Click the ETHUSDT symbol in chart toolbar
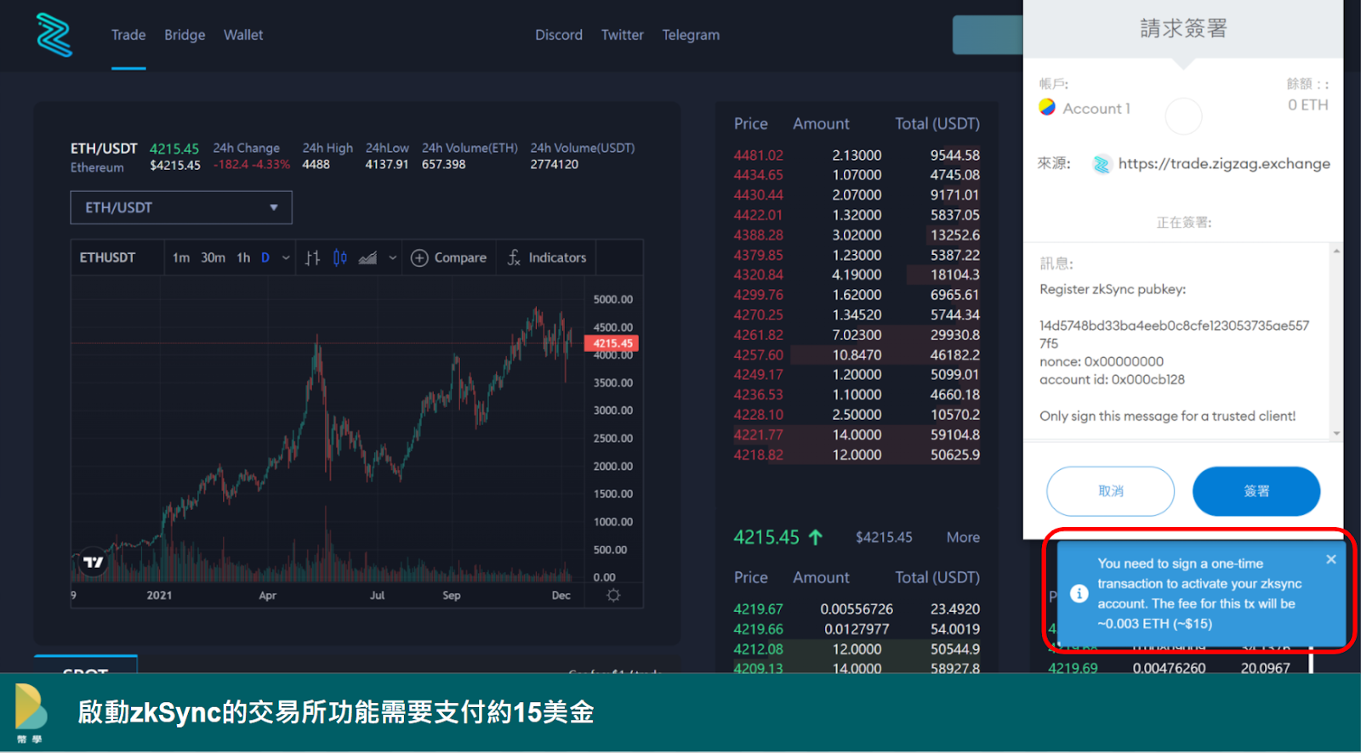 pyautogui.click(x=107, y=258)
